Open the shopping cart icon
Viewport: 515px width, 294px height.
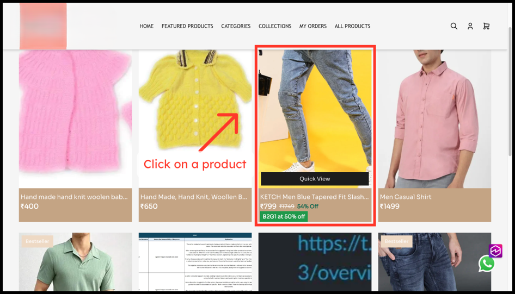[x=486, y=26]
